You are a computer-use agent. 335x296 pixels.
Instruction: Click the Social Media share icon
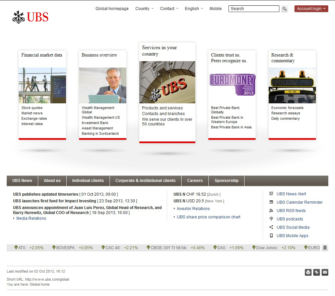click(271, 227)
